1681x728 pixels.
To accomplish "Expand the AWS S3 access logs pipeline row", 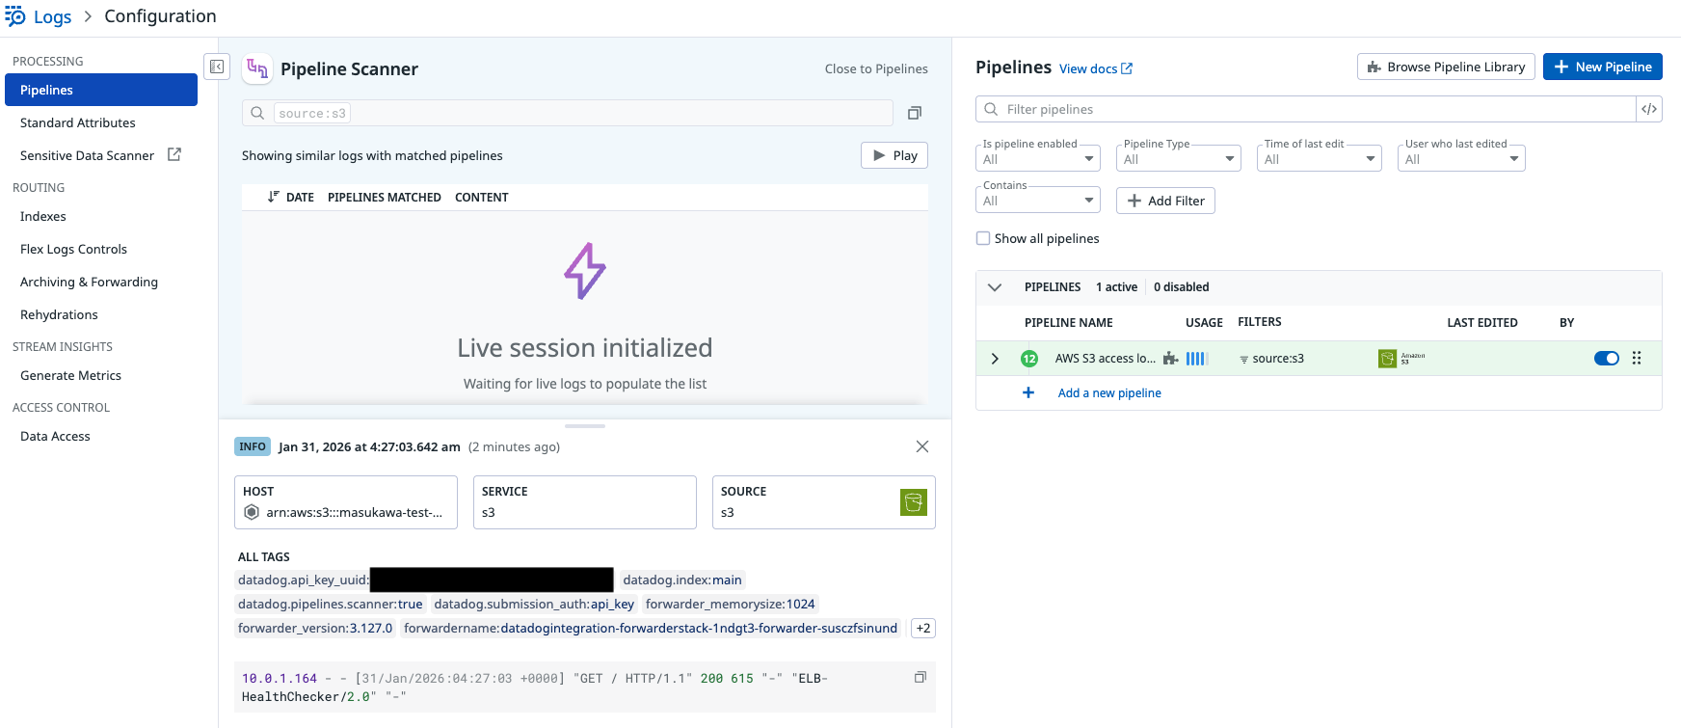I will (995, 358).
